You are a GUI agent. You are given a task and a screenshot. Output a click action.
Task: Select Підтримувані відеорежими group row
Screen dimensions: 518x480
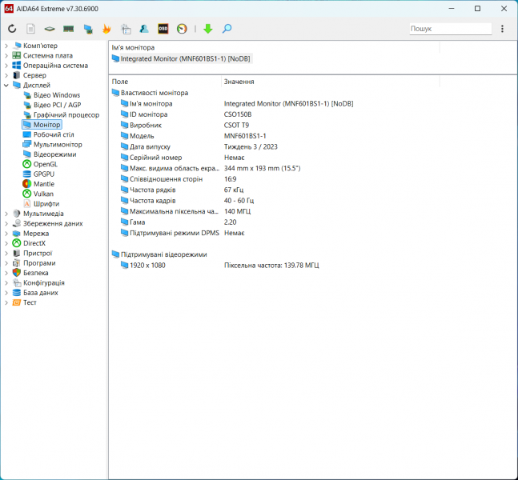(159, 254)
